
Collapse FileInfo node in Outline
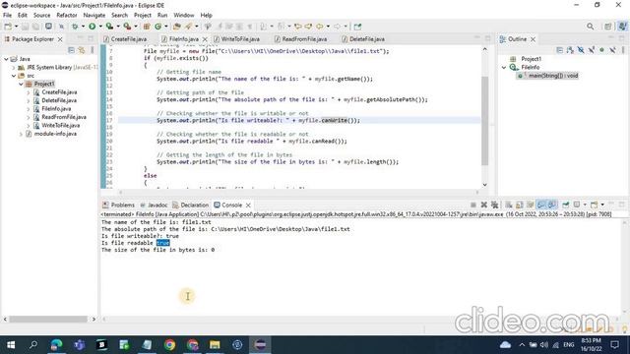[x=504, y=68]
